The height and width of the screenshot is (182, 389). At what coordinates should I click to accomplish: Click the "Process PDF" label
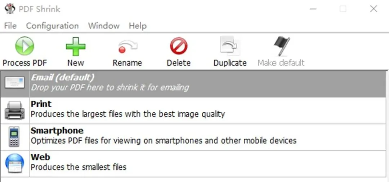[24, 63]
